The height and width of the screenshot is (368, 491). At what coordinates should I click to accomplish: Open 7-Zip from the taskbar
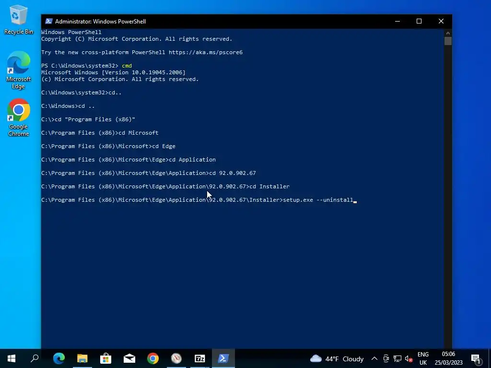coord(200,358)
